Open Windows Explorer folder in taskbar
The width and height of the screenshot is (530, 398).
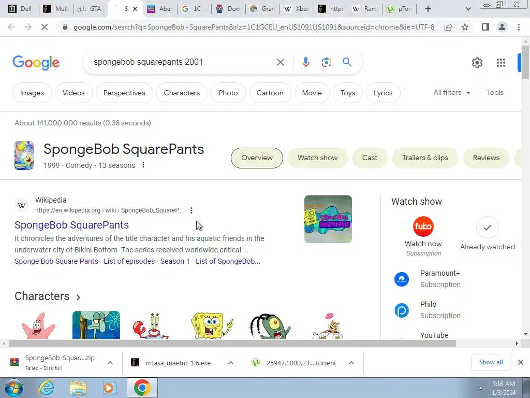click(78, 388)
